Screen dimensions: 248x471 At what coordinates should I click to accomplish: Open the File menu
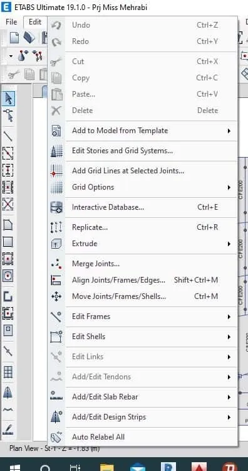point(11,22)
